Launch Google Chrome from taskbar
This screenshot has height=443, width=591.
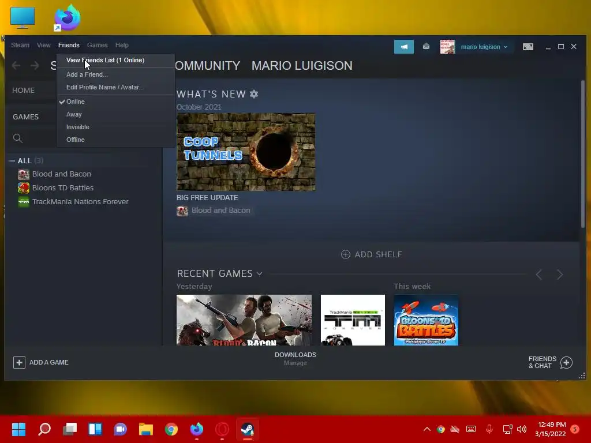click(x=171, y=429)
